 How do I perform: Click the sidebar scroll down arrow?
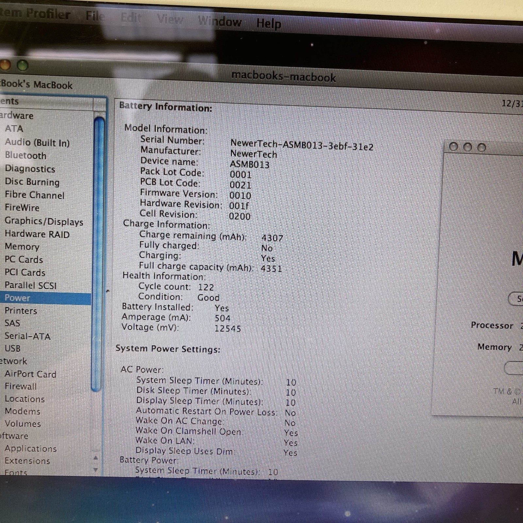[95, 470]
